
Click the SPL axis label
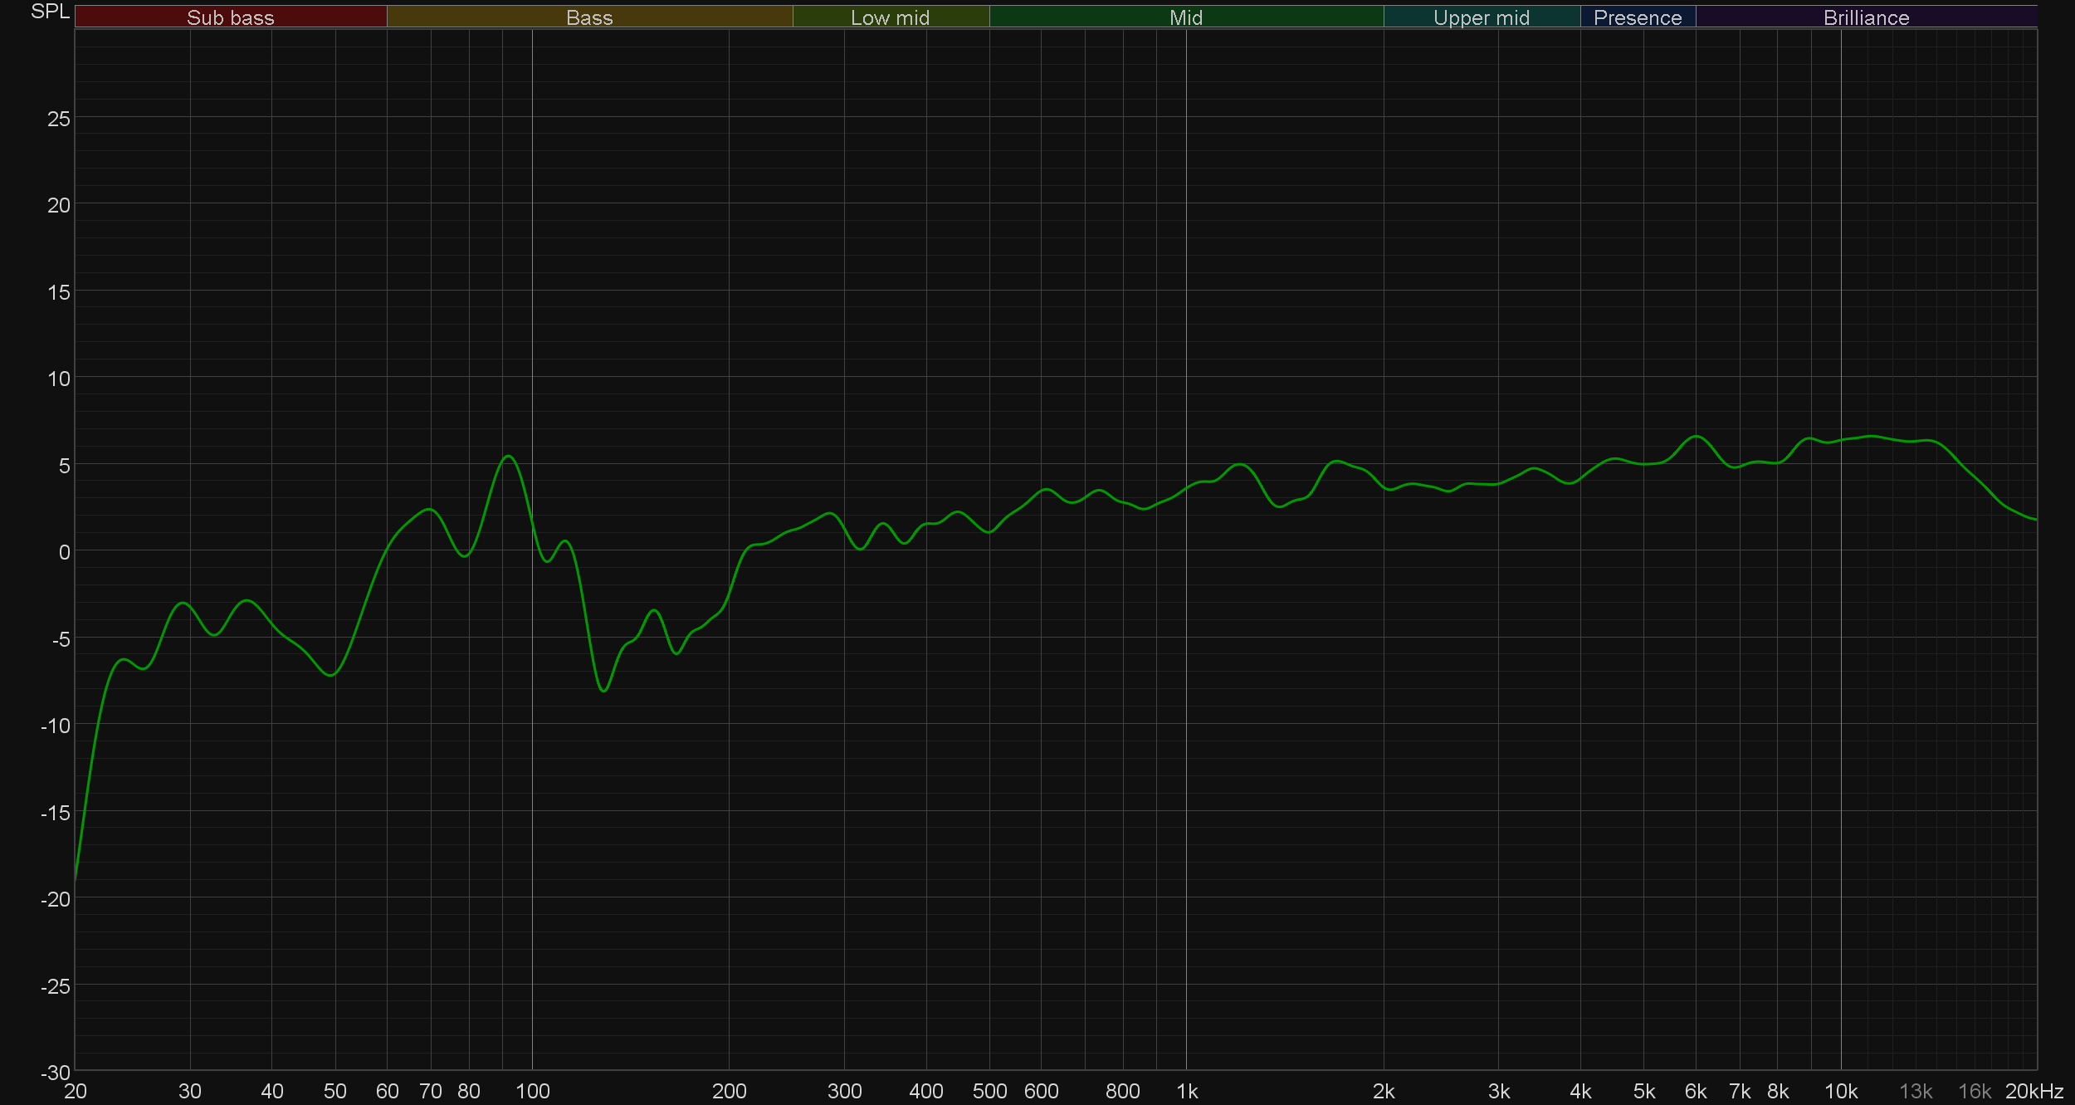pos(50,12)
